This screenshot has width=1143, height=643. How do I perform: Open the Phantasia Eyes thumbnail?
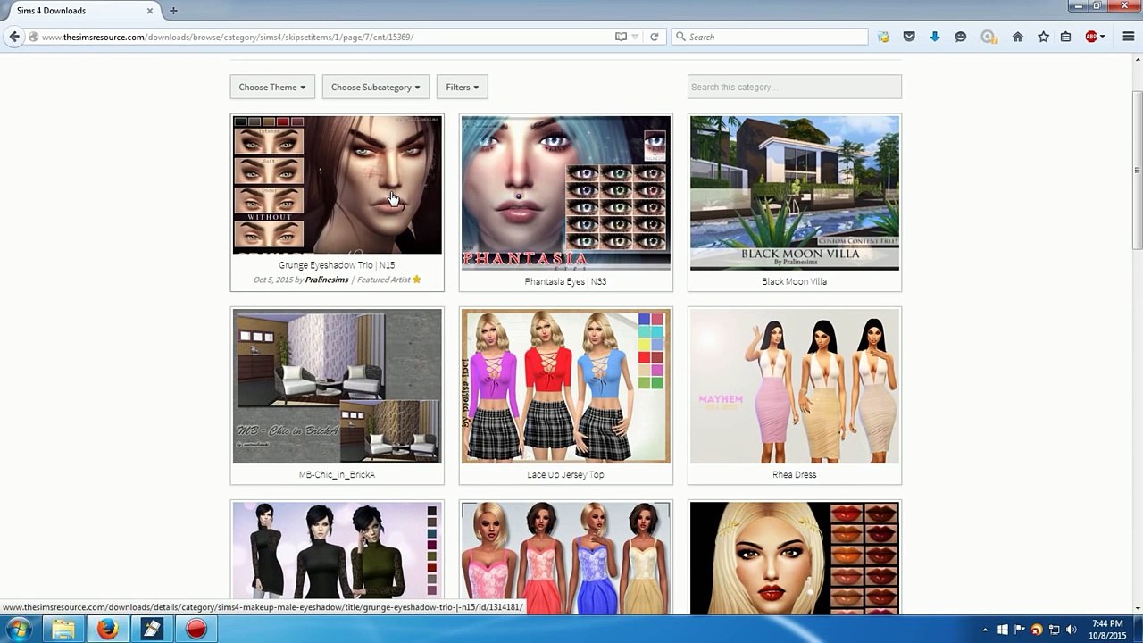566,193
